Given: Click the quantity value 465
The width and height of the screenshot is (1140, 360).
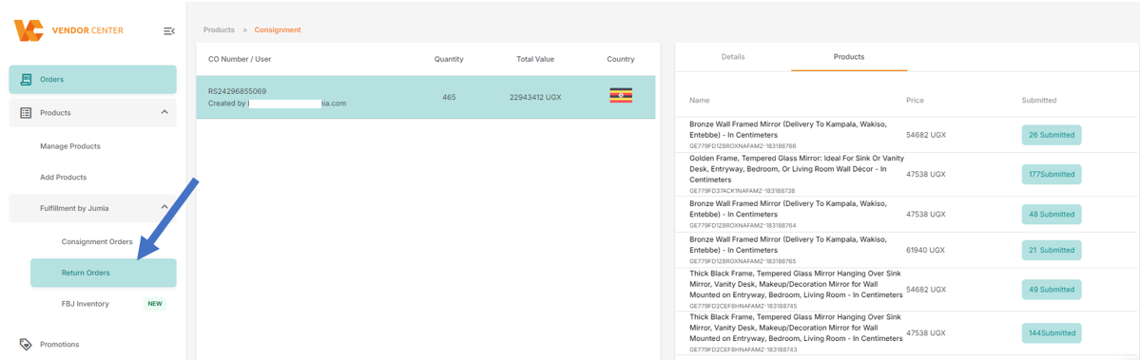Looking at the screenshot, I should click(x=449, y=97).
